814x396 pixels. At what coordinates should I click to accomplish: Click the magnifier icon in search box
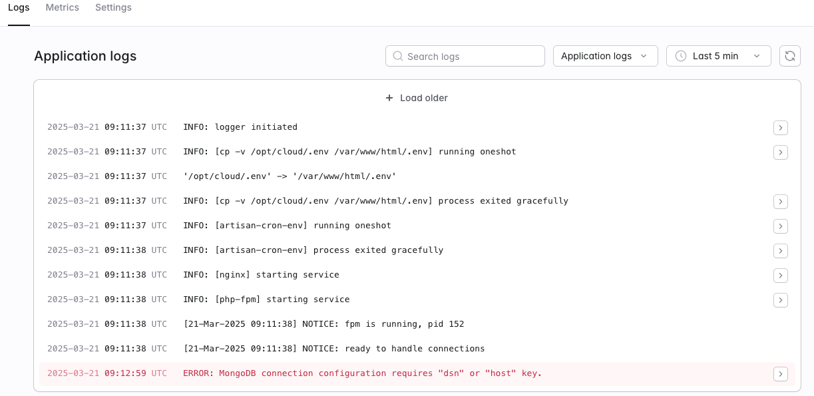[398, 56]
